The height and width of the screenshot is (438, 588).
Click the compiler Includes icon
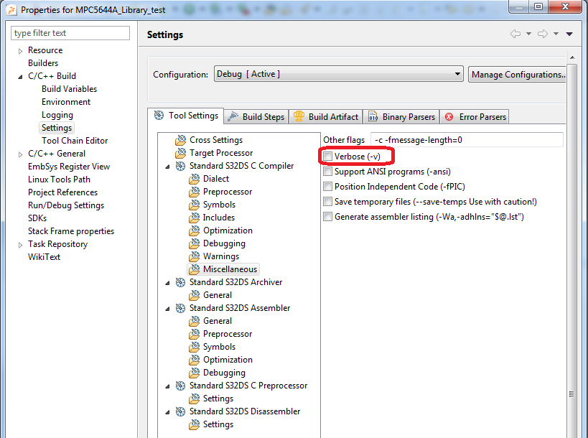[x=195, y=218]
